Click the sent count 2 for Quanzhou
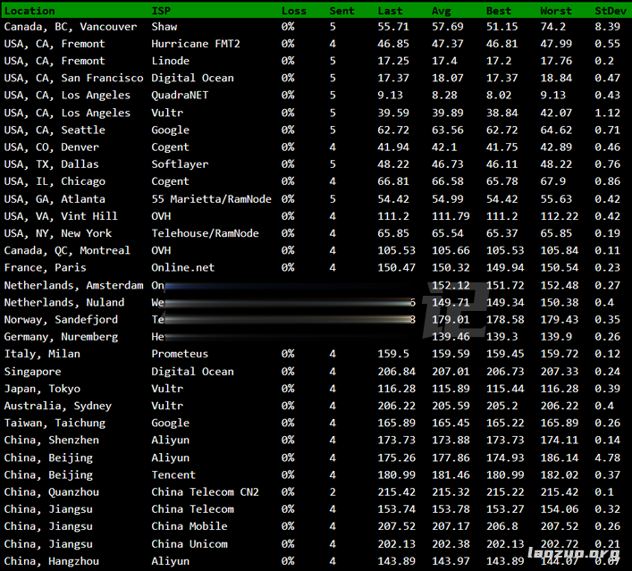Image resolution: width=632 pixels, height=571 pixels. (x=333, y=492)
